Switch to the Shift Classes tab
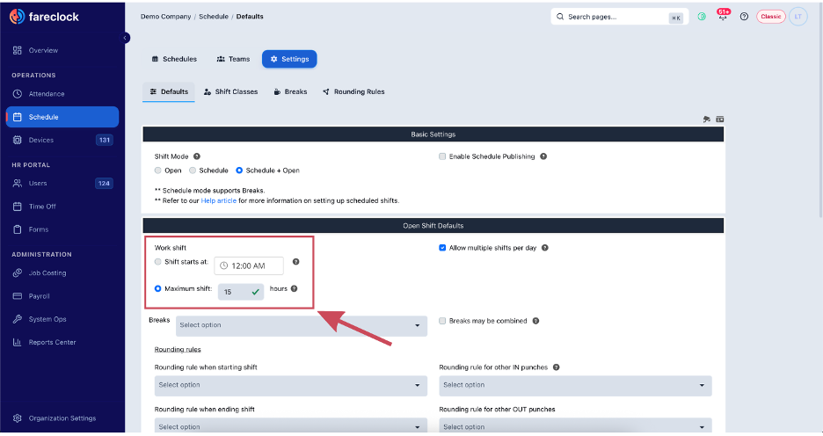 231,91
